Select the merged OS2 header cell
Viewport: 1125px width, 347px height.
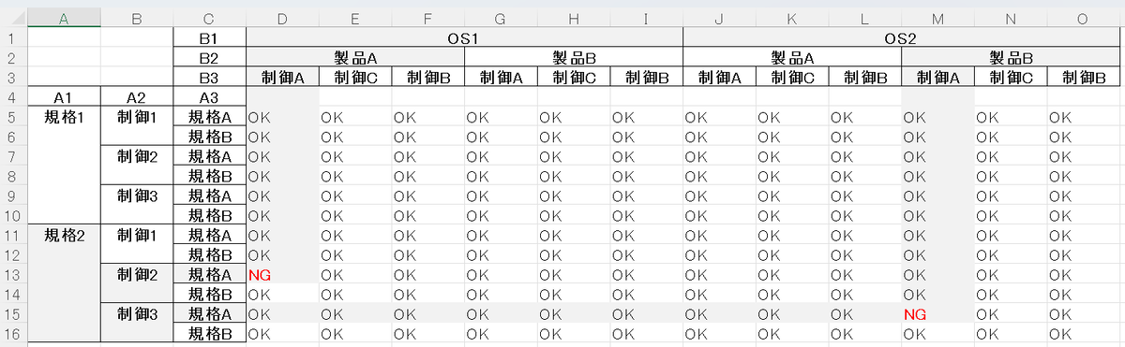[902, 38]
